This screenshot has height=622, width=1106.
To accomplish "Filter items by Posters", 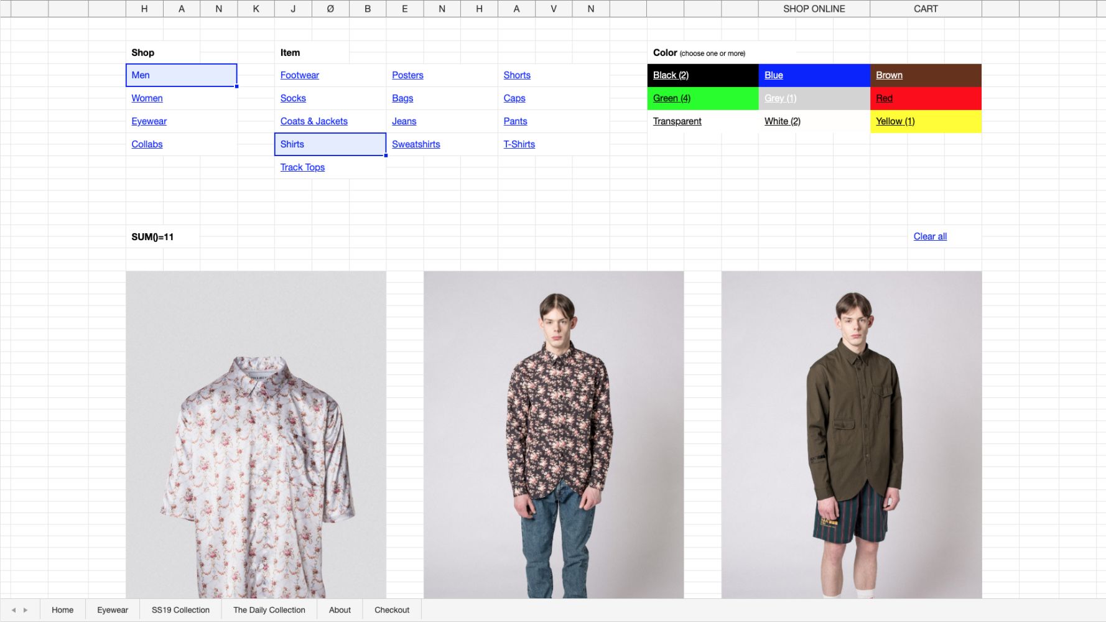I will (407, 75).
